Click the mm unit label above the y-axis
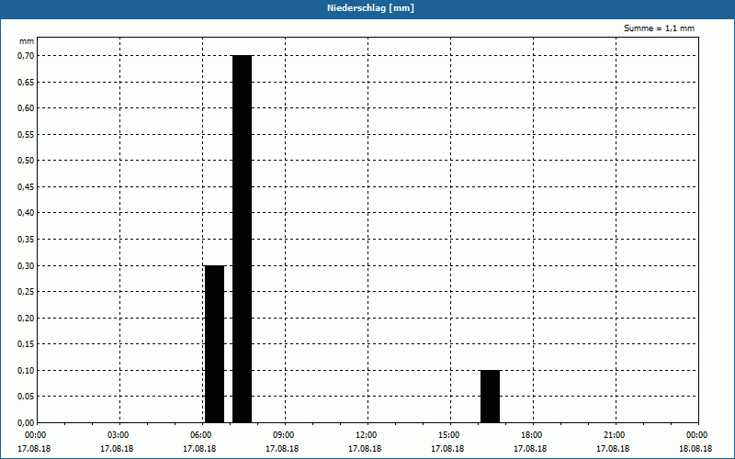Viewport: 735px width, 459px height. pos(27,41)
